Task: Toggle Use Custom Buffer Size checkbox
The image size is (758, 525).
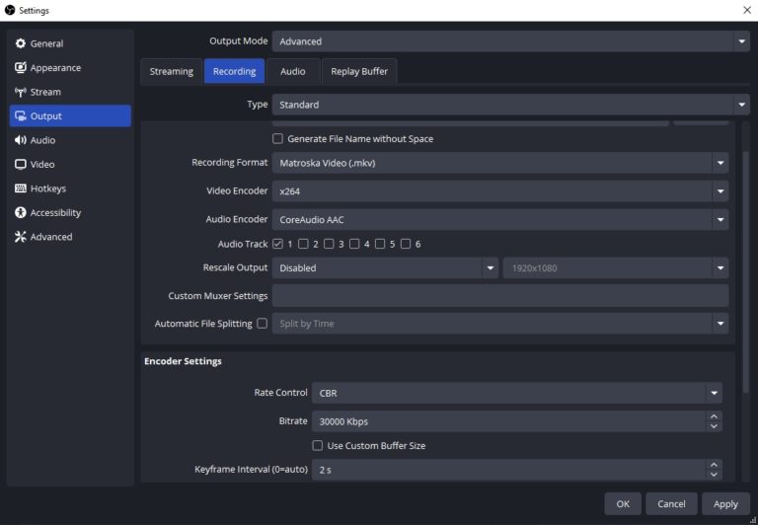Action: (318, 446)
